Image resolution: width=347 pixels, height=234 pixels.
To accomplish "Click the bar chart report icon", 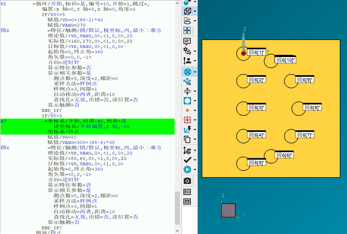I will pos(187,201).
